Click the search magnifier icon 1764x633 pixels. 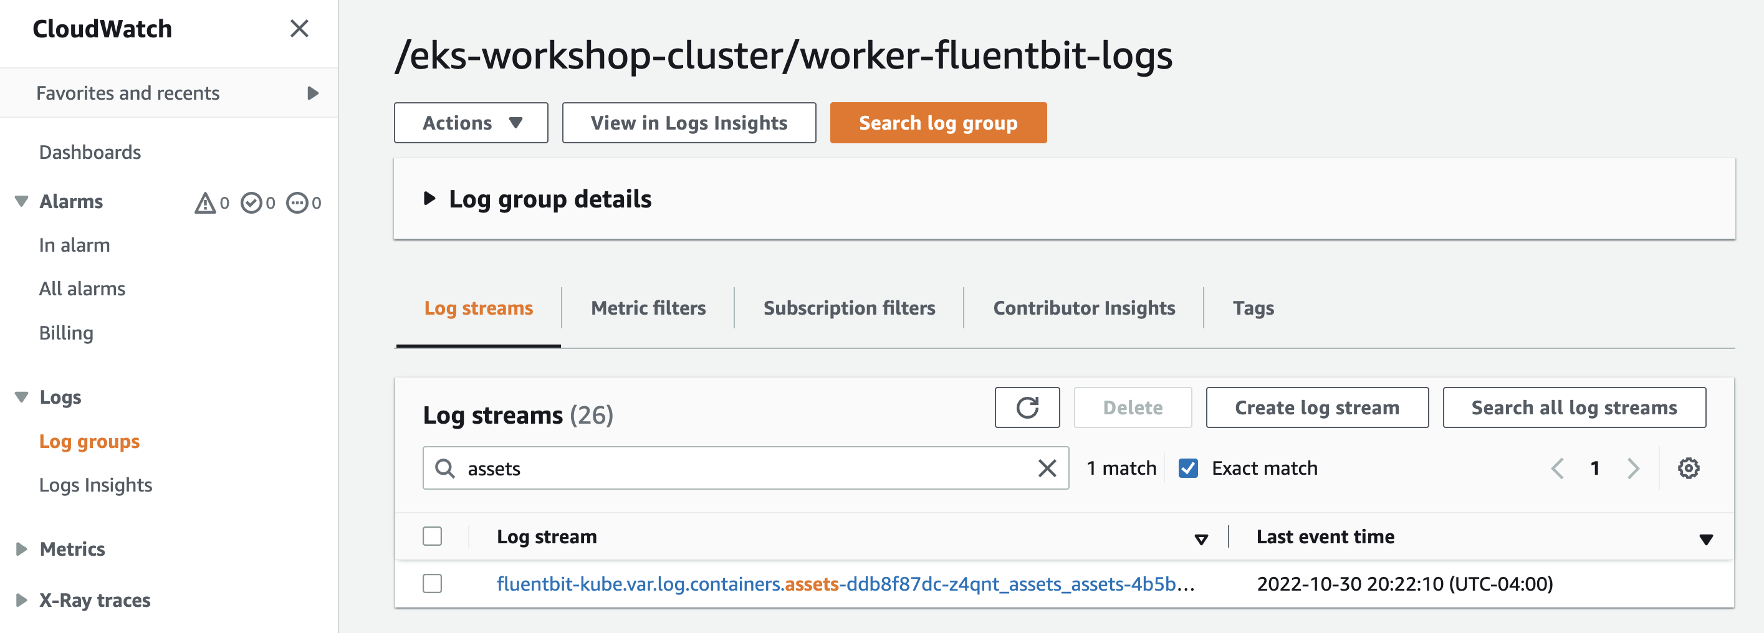click(445, 468)
